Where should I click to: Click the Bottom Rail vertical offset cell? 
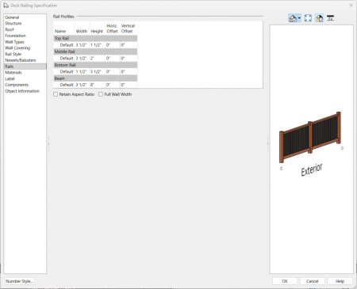coord(129,71)
